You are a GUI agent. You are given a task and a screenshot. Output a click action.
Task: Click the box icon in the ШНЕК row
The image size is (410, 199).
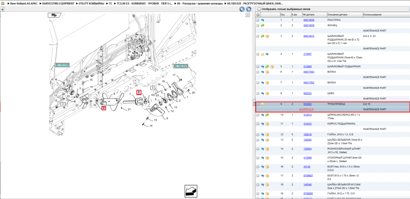point(267,94)
